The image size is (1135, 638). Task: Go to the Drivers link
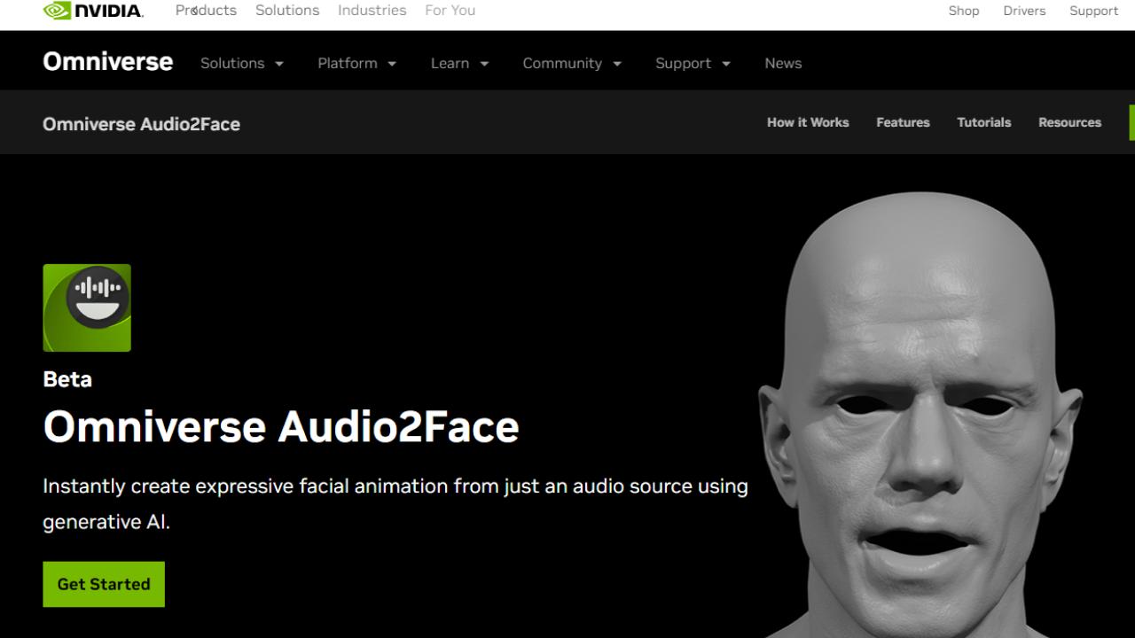(x=1024, y=11)
